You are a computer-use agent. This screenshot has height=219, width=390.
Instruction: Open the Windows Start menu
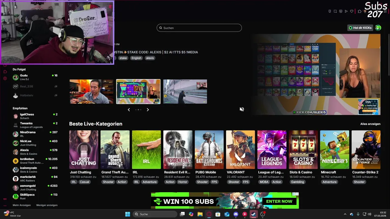(x=128, y=214)
